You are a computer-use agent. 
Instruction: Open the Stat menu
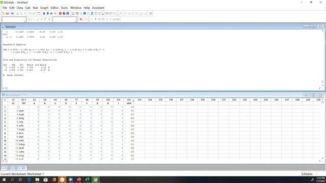coord(35,8)
